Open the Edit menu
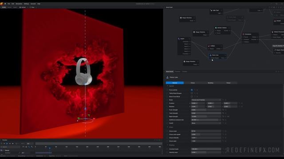 click(13, 4)
